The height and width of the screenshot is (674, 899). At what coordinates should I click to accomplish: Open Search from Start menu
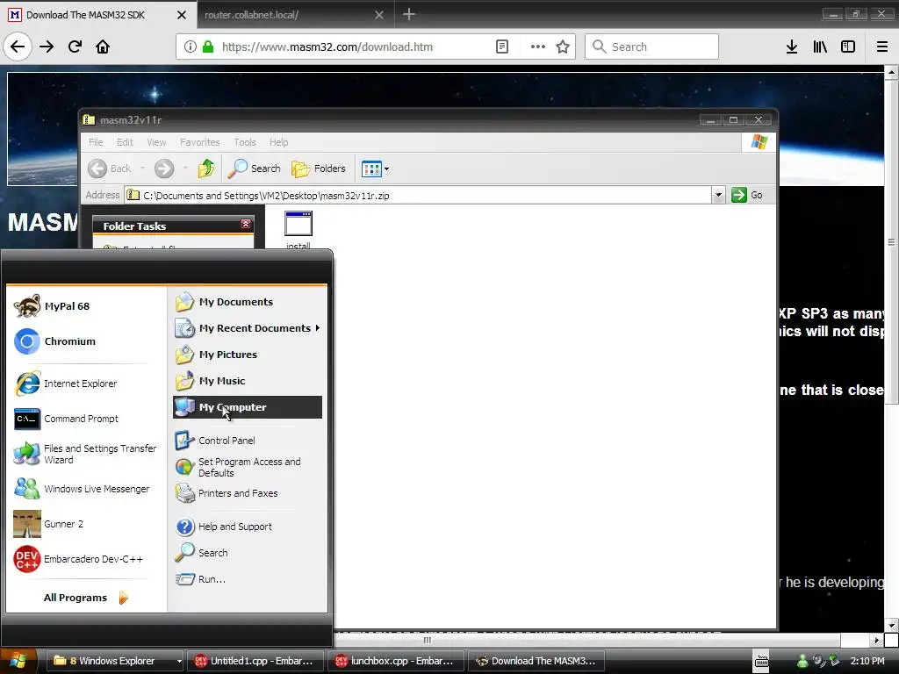[x=247, y=553]
